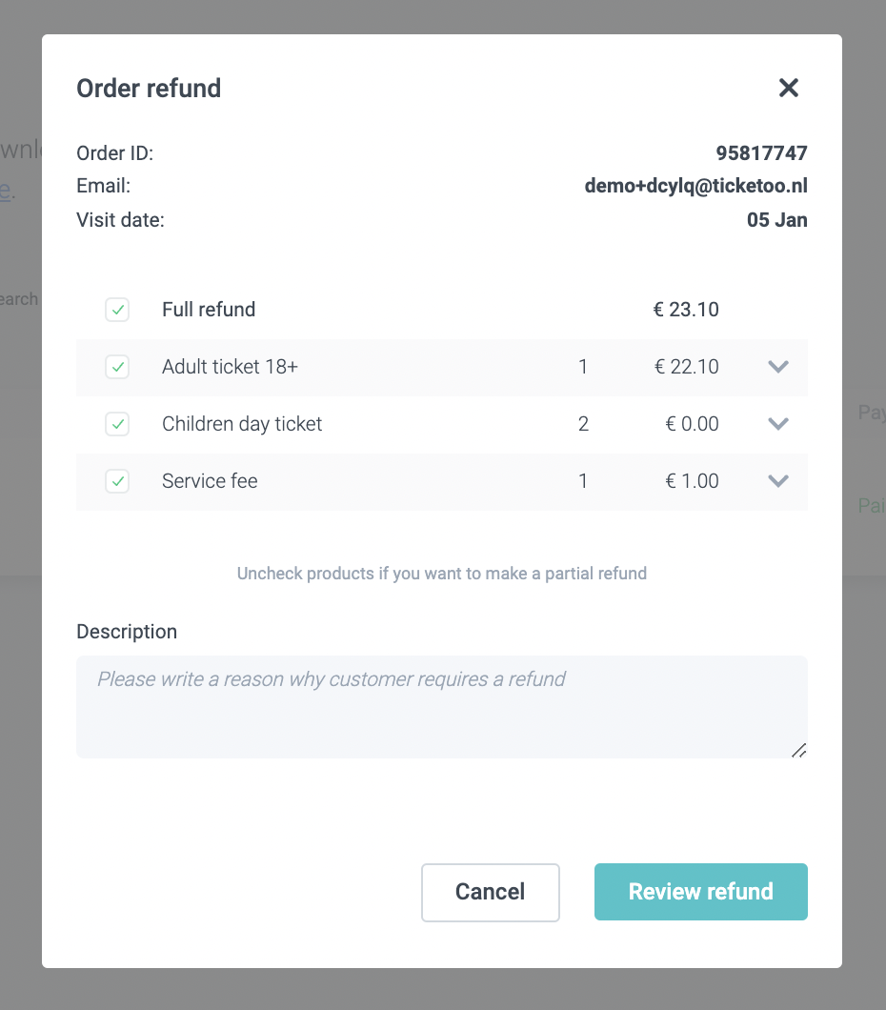Click the Review refund button

[700, 892]
